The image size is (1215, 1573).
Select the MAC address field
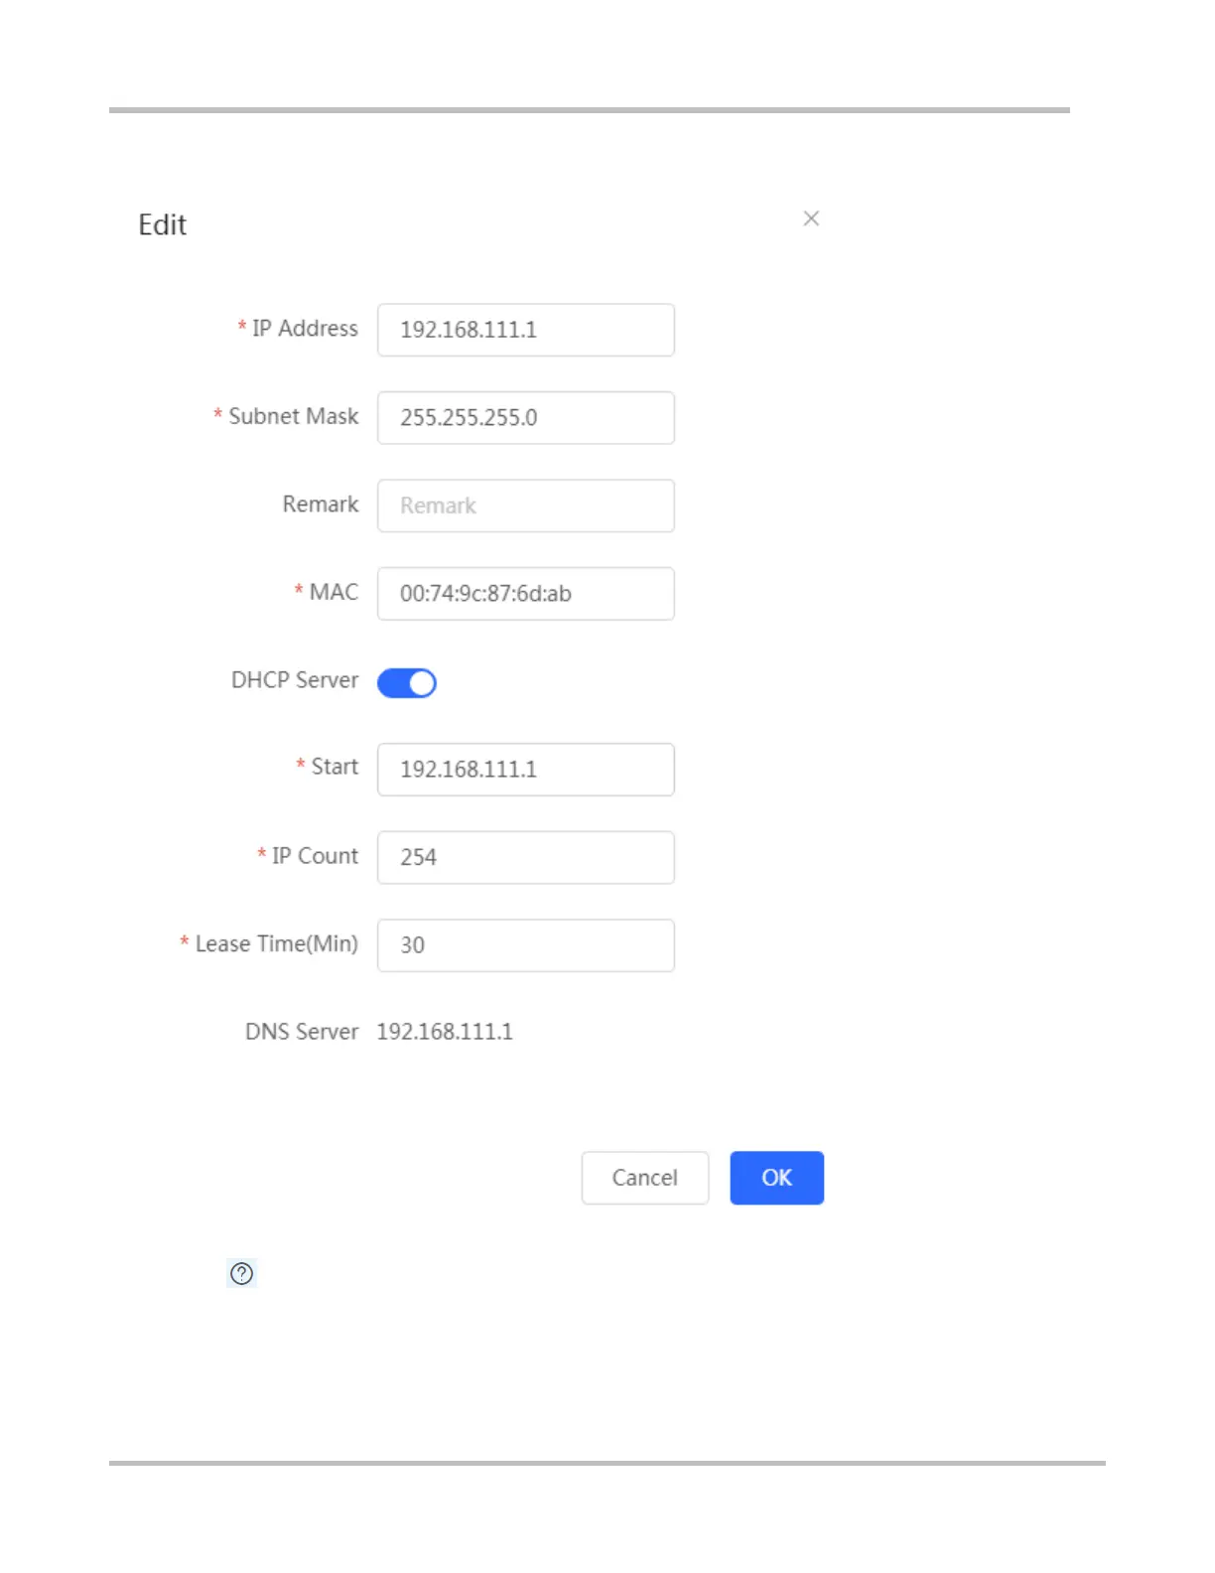[x=526, y=594]
